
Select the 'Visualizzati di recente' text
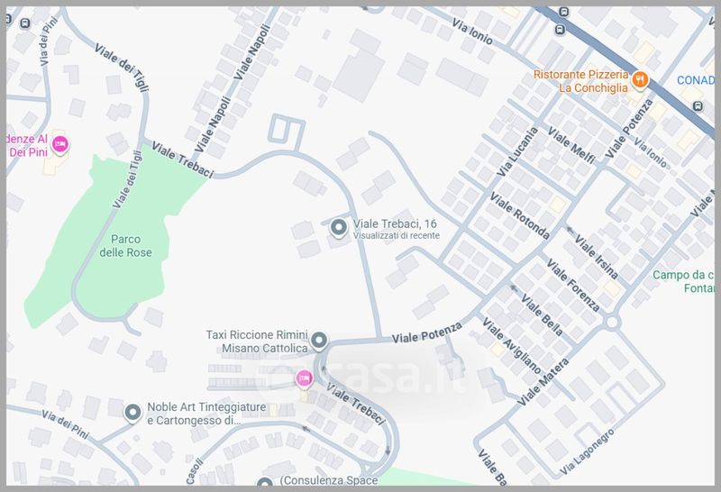point(397,235)
